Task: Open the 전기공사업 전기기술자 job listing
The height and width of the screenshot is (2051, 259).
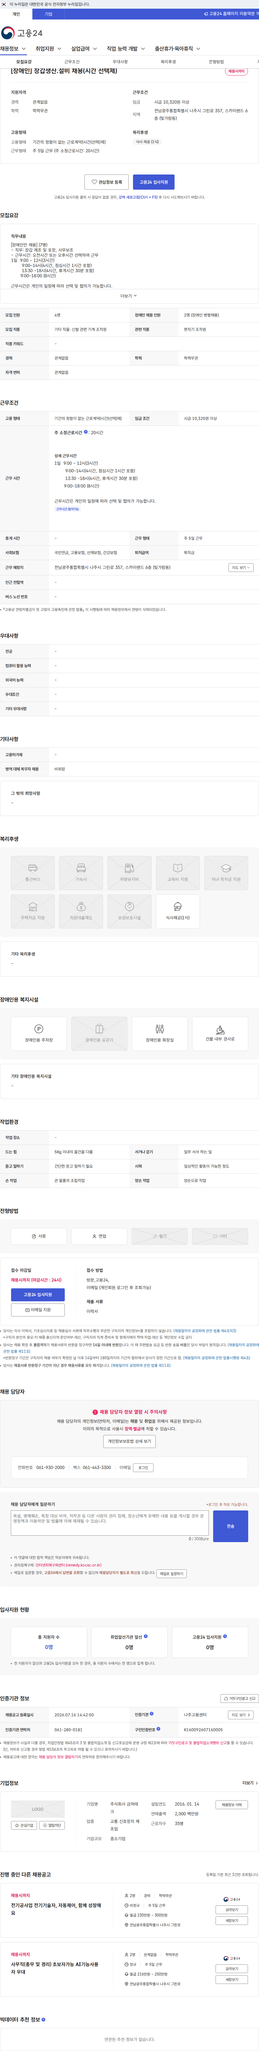Action: 56,1909
